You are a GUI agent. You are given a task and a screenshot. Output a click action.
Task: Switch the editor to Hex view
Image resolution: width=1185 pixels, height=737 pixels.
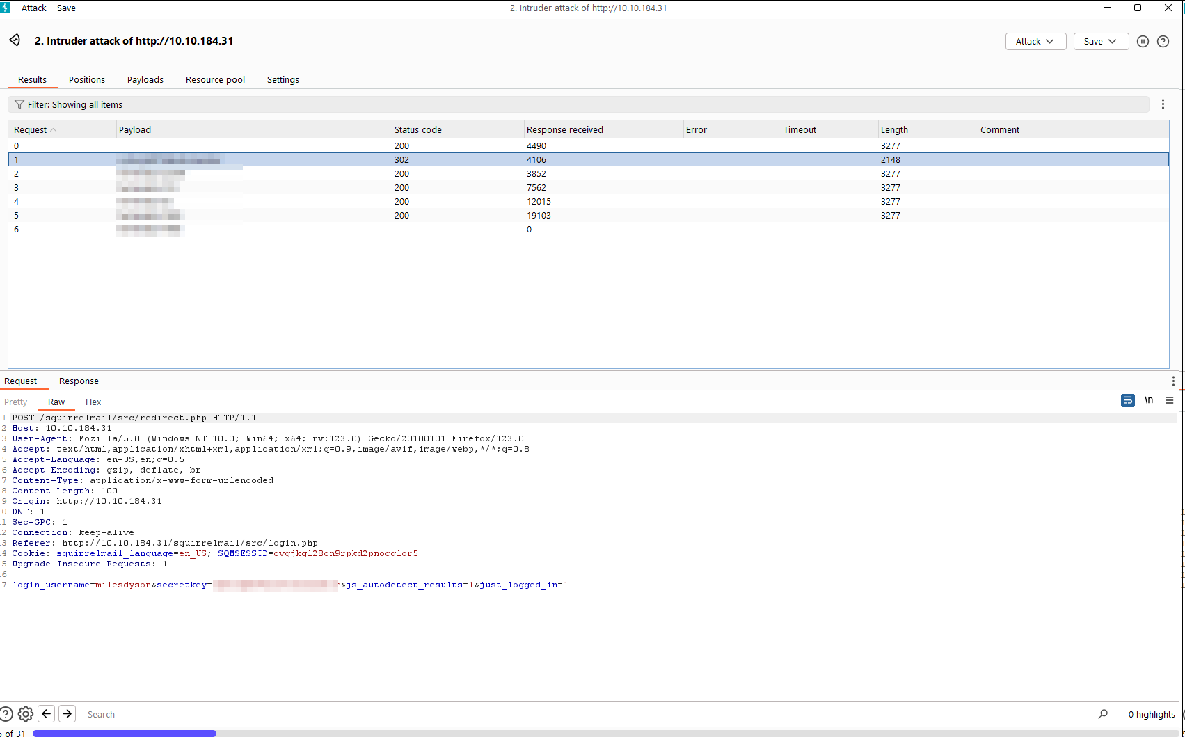click(x=93, y=402)
